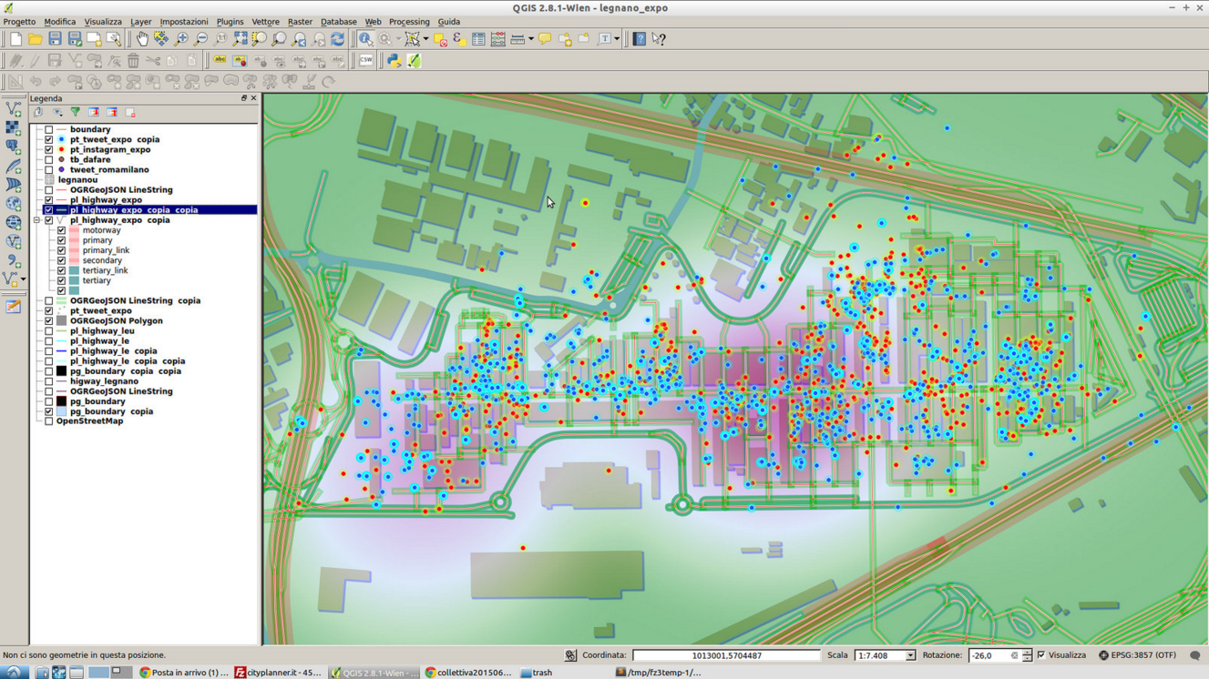Switch to cityplanner.it taskbar window

click(279, 673)
